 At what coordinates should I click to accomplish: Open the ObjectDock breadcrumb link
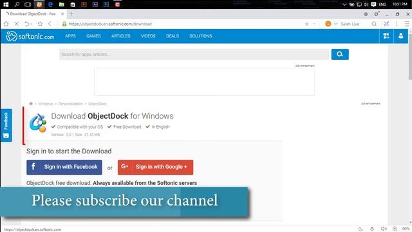click(x=97, y=104)
